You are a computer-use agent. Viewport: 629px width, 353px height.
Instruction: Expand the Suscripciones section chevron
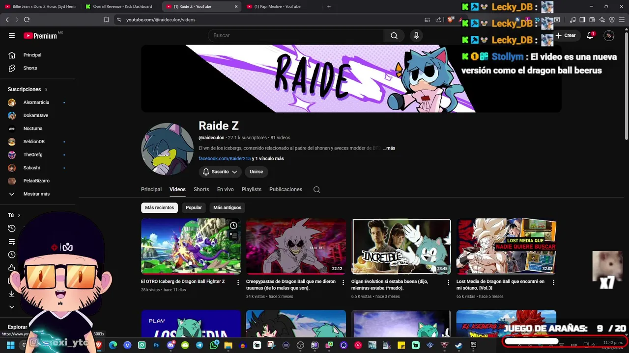(x=46, y=90)
